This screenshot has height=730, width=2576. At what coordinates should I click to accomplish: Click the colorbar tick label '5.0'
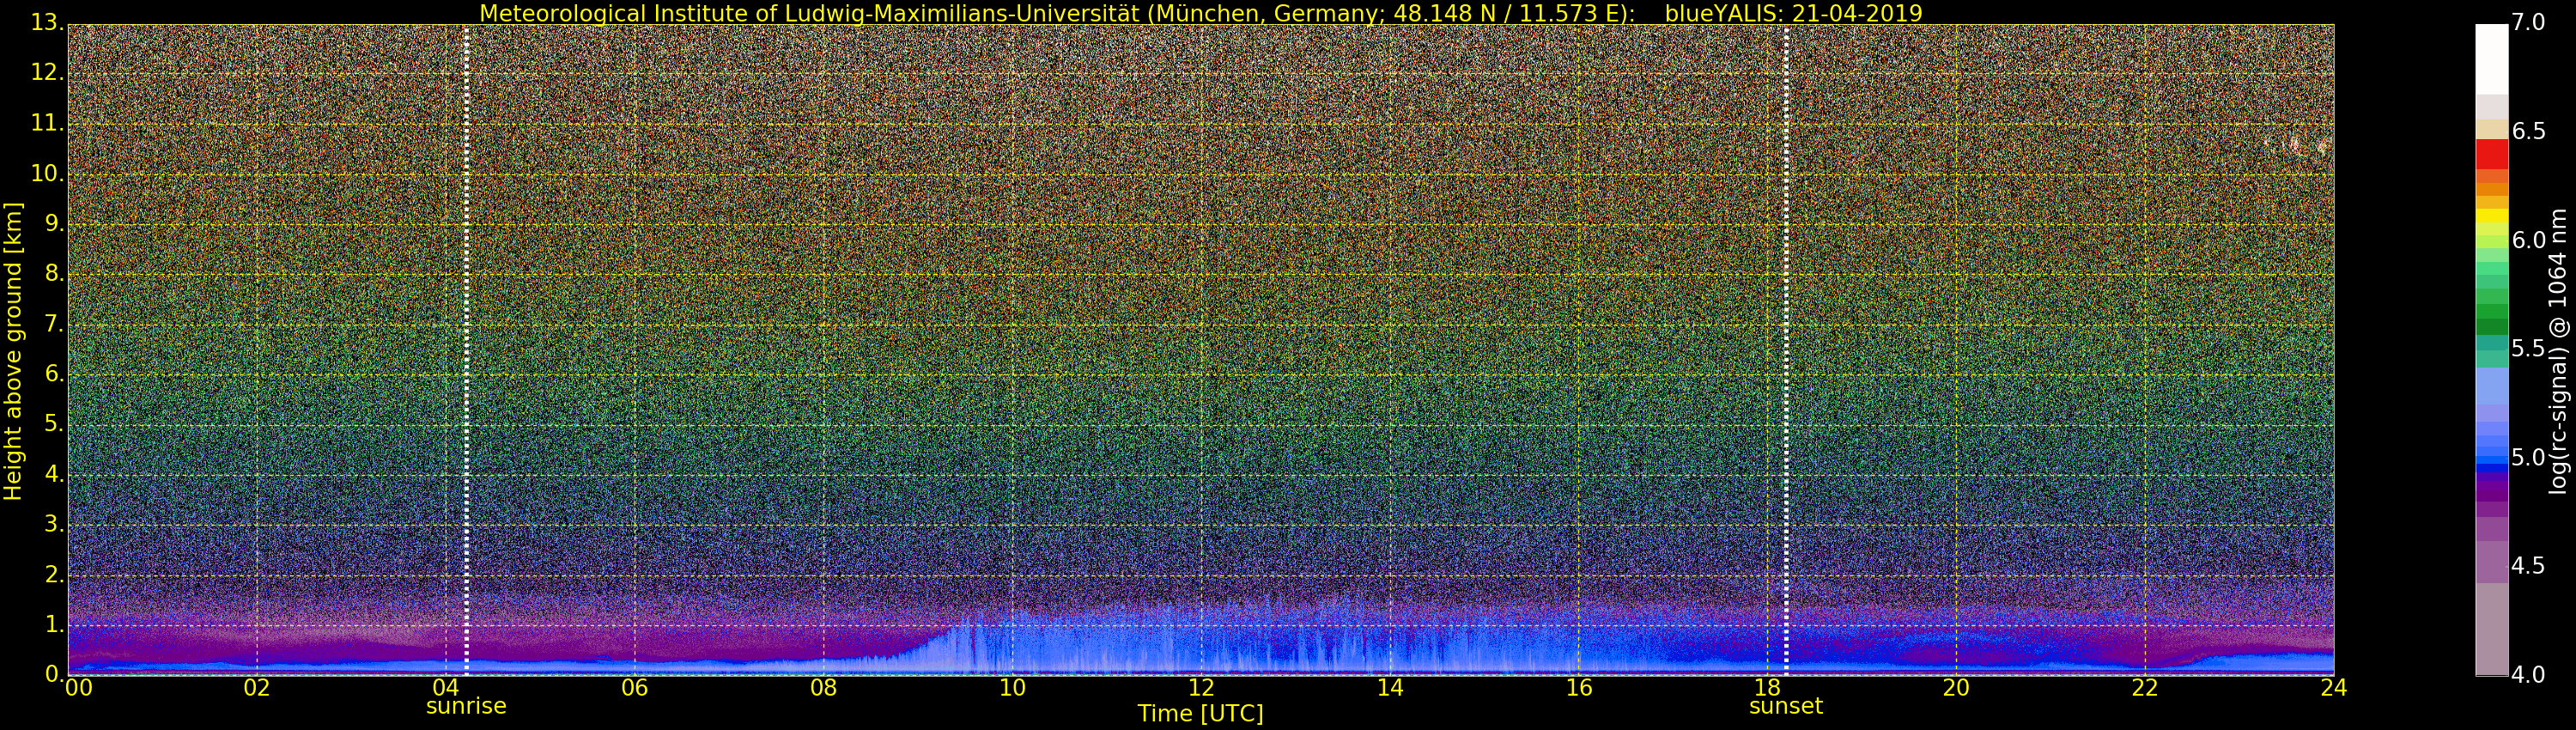pos(2529,457)
